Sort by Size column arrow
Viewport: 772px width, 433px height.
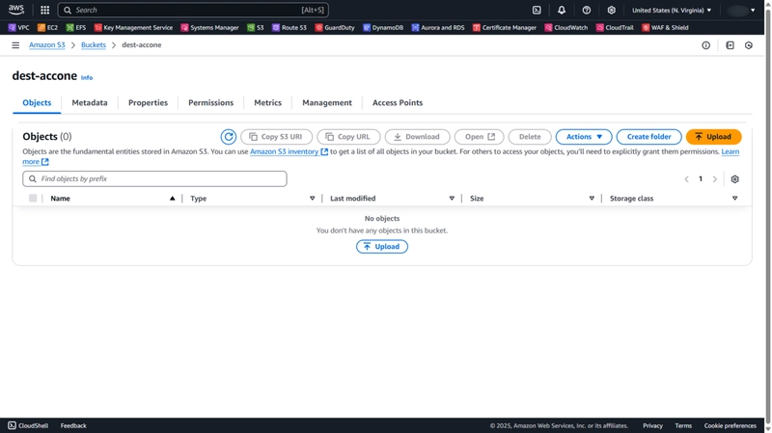point(592,199)
